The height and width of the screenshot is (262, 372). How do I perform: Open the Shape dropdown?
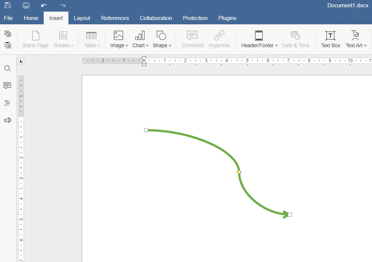coord(162,39)
